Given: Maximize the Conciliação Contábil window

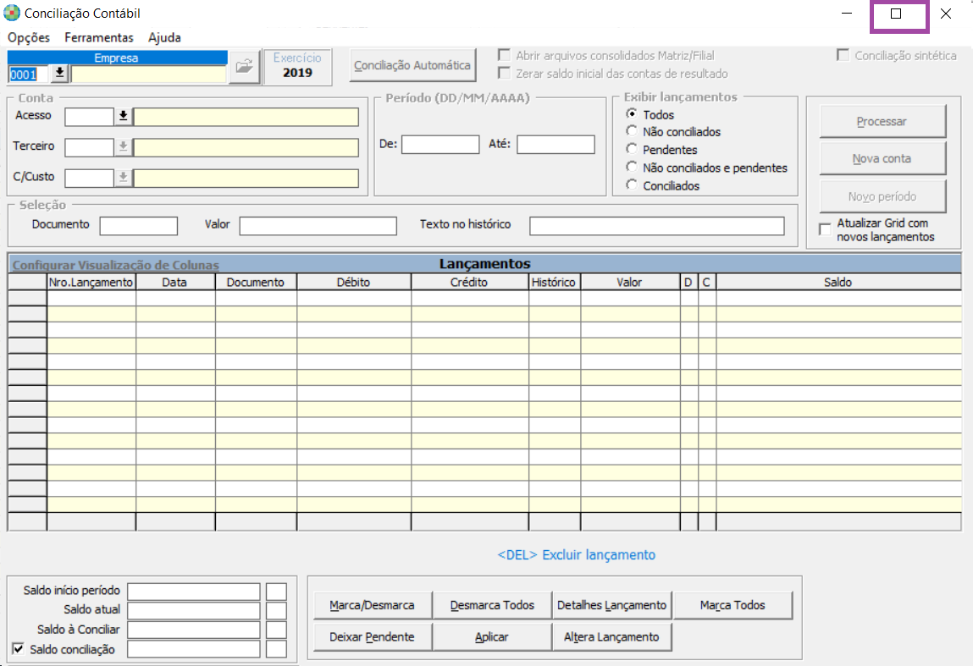Looking at the screenshot, I should pos(896,14).
